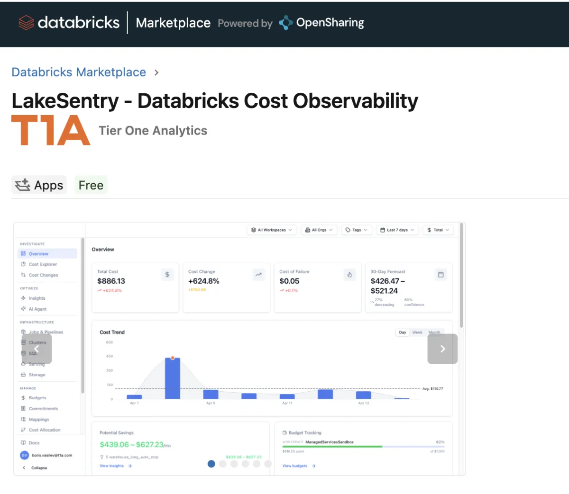Image resolution: width=569 pixels, height=494 pixels.
Task: Click the sidebar vertical scrollbar
Action: point(83,315)
